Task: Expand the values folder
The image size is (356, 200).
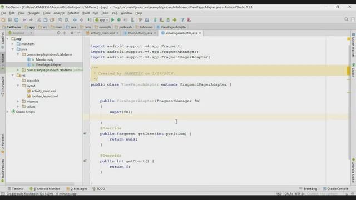Action: 18,107
